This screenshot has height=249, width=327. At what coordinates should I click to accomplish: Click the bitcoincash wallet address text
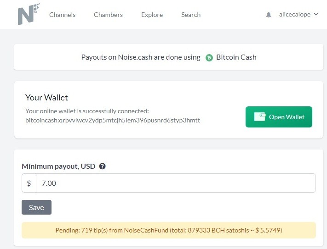(x=113, y=120)
